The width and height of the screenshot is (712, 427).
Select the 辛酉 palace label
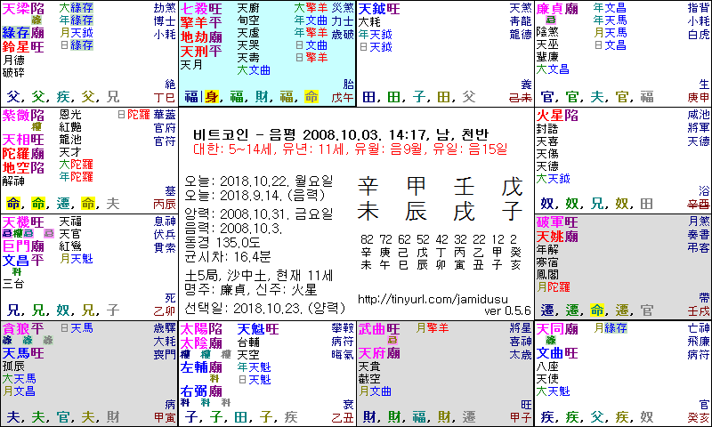click(x=699, y=205)
